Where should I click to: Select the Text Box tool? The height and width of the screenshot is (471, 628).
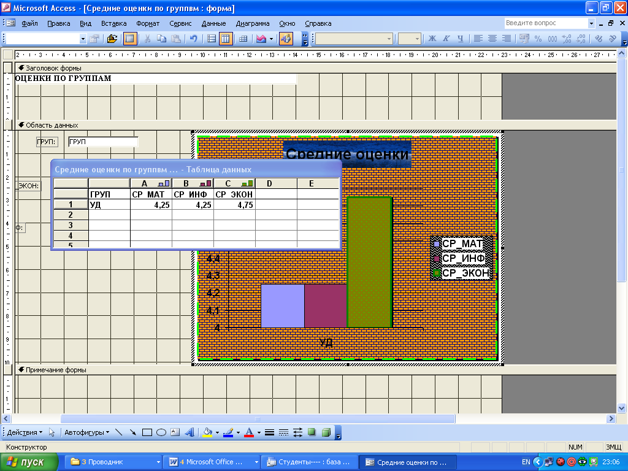coord(175,432)
